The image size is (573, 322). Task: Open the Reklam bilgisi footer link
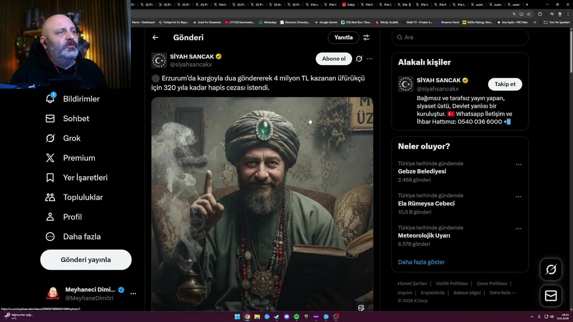[467, 293]
